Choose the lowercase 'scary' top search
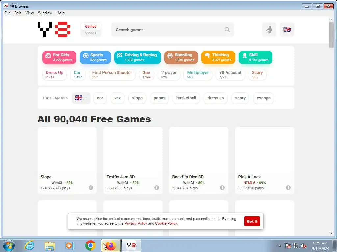337x252 pixels. [x=240, y=98]
